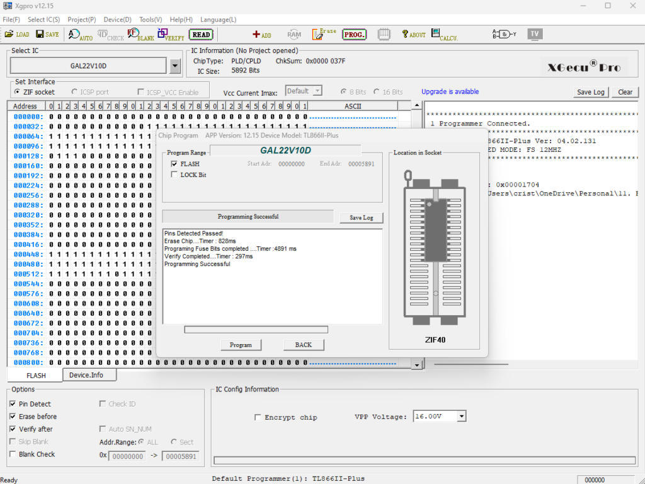
Task: Expand the Select IC dropdown arrow
Action: click(175, 66)
